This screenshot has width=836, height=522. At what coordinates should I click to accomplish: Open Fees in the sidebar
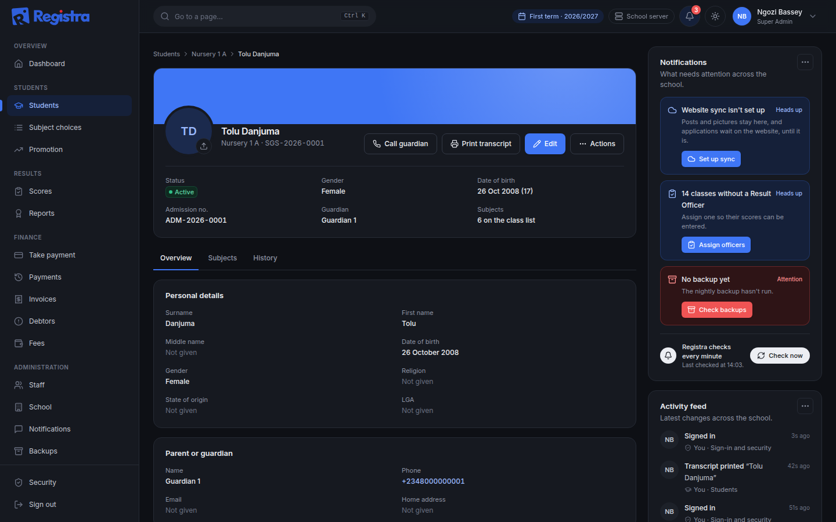tap(69, 343)
